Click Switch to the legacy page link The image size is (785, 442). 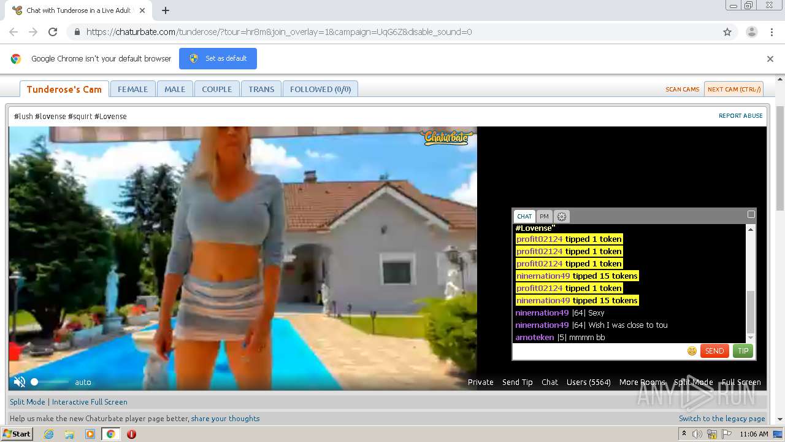[722, 419]
